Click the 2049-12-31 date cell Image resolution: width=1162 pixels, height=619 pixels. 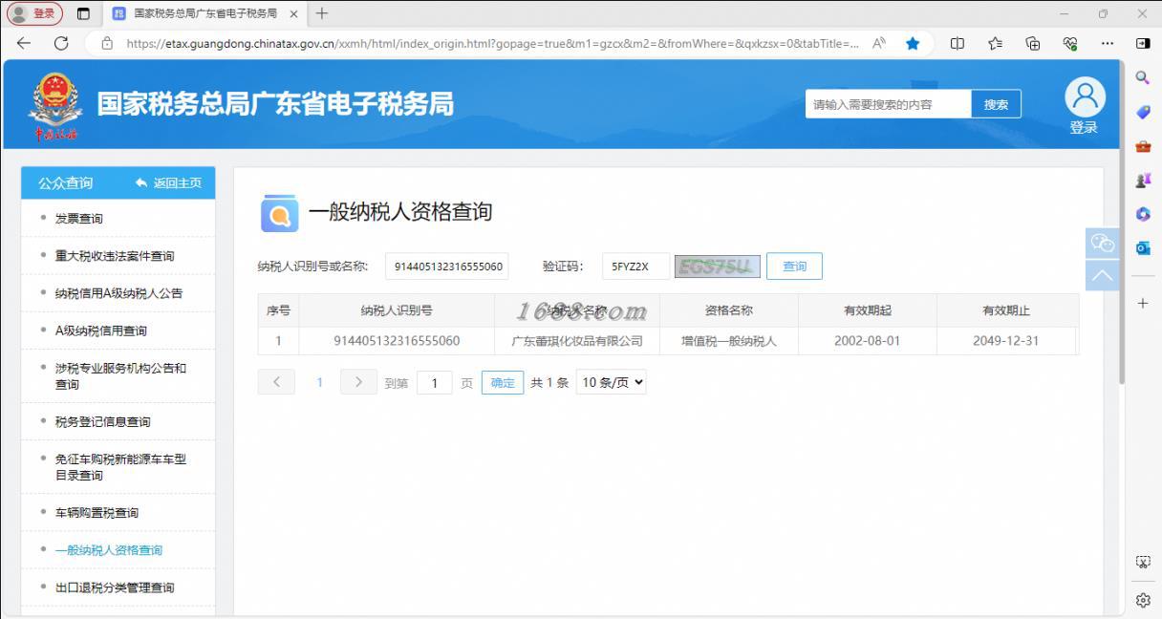[x=1005, y=341]
